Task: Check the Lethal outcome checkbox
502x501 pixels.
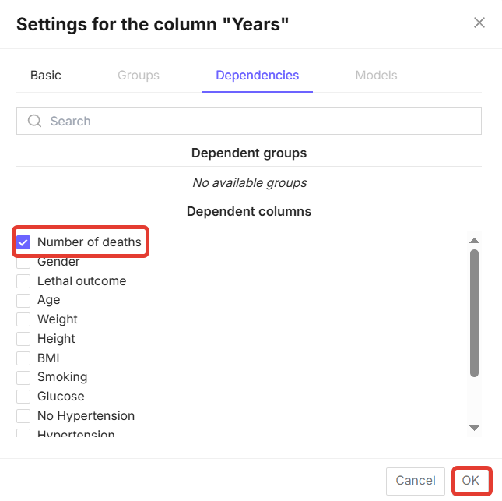Action: tap(23, 281)
